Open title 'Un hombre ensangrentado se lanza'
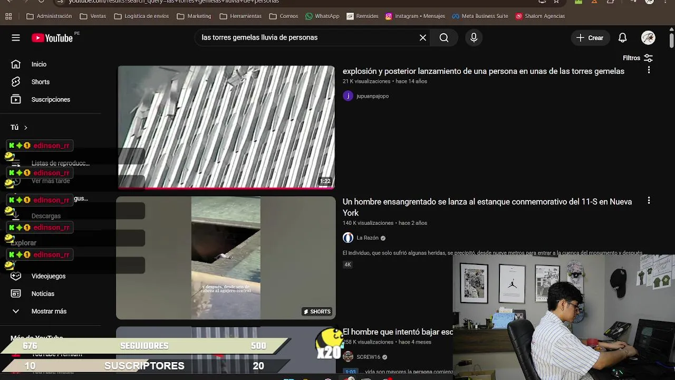 point(487,207)
